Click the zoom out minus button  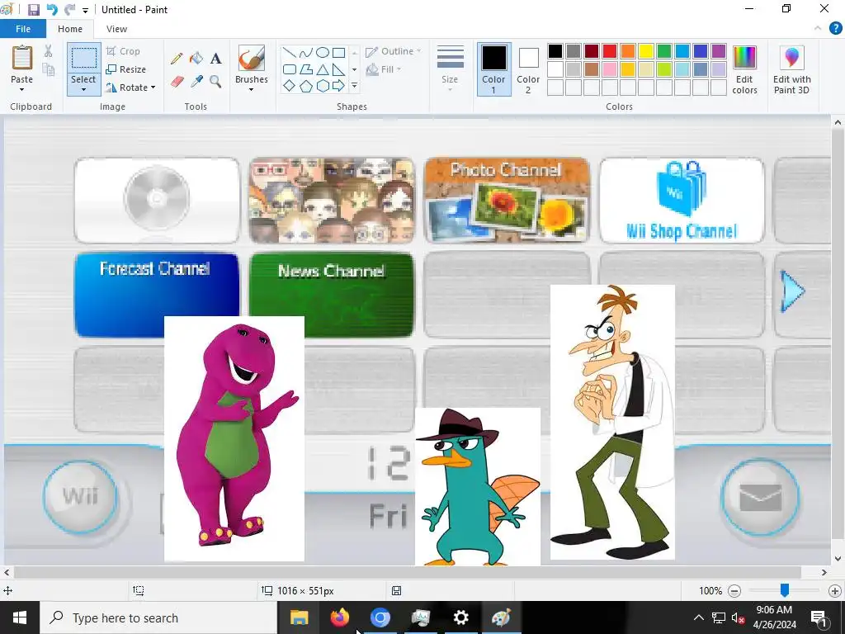click(x=734, y=591)
